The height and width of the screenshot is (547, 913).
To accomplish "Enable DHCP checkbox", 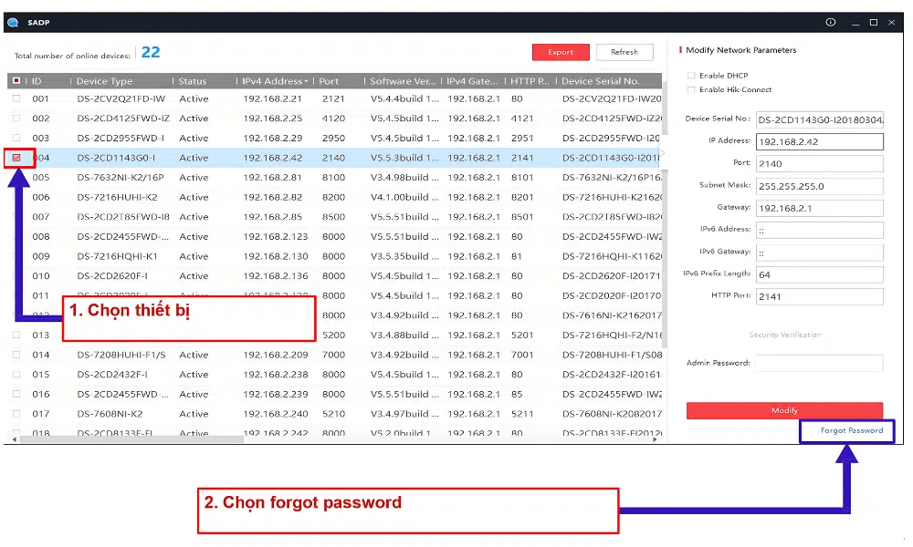I will click(691, 76).
